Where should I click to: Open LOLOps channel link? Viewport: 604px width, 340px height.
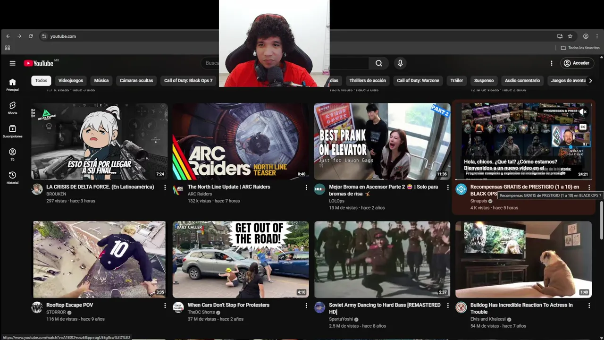[336, 201]
